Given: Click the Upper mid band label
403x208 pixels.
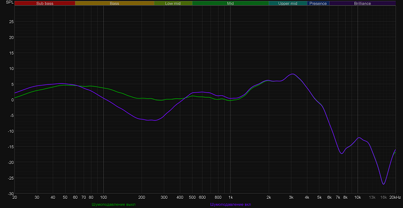Looking at the screenshot, I should tap(288, 3).
